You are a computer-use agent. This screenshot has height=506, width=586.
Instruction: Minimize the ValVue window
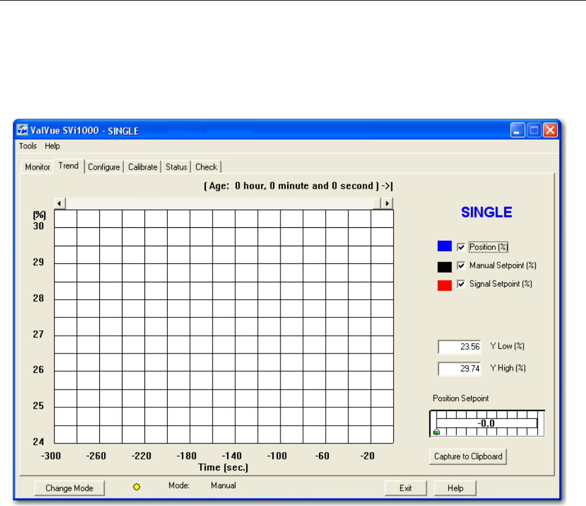click(517, 130)
